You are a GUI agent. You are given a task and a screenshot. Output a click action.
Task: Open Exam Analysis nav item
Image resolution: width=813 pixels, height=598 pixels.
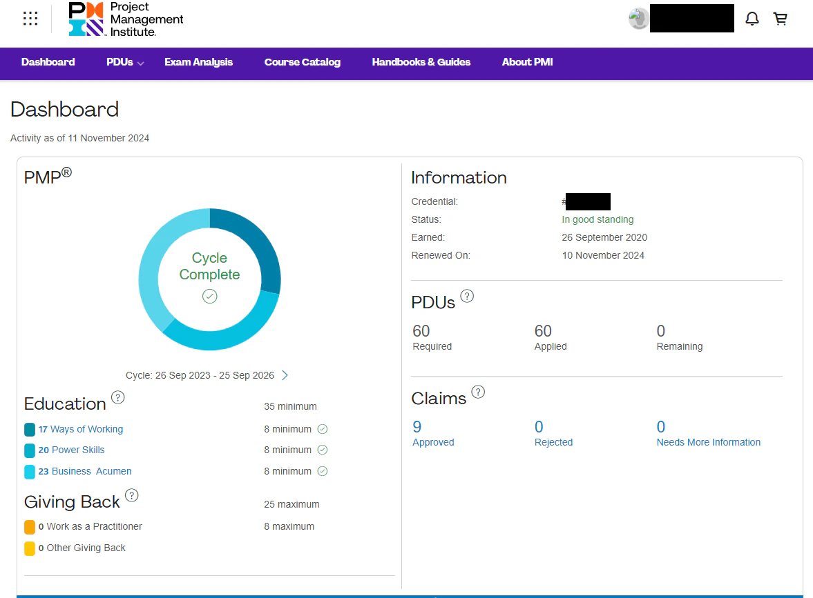(198, 62)
